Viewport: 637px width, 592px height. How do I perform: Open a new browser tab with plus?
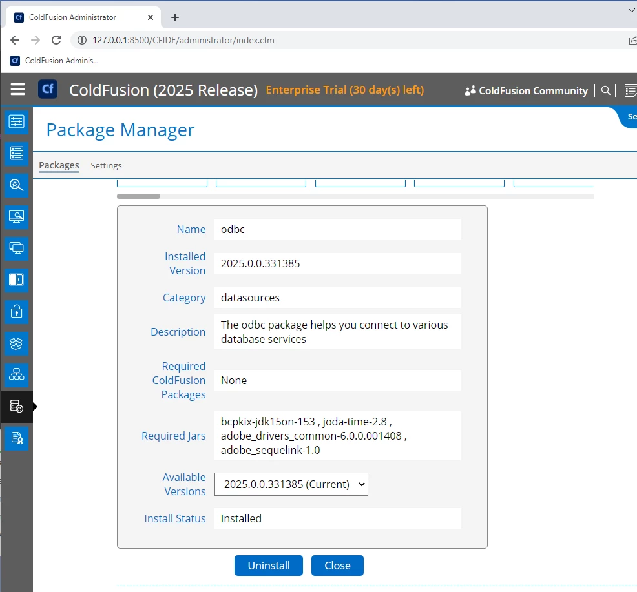pos(174,17)
